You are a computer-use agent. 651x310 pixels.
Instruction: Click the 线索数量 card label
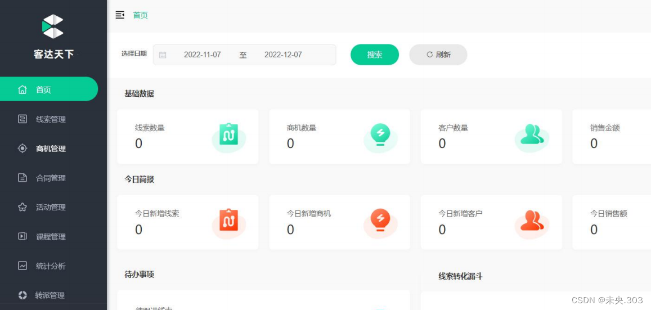(150, 128)
